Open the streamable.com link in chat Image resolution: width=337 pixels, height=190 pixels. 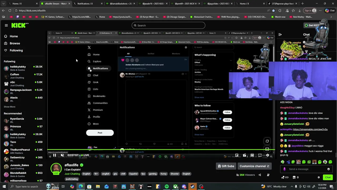coord(310,130)
